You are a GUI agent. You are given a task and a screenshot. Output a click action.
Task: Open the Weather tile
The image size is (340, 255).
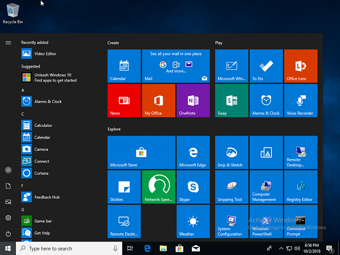(193, 221)
